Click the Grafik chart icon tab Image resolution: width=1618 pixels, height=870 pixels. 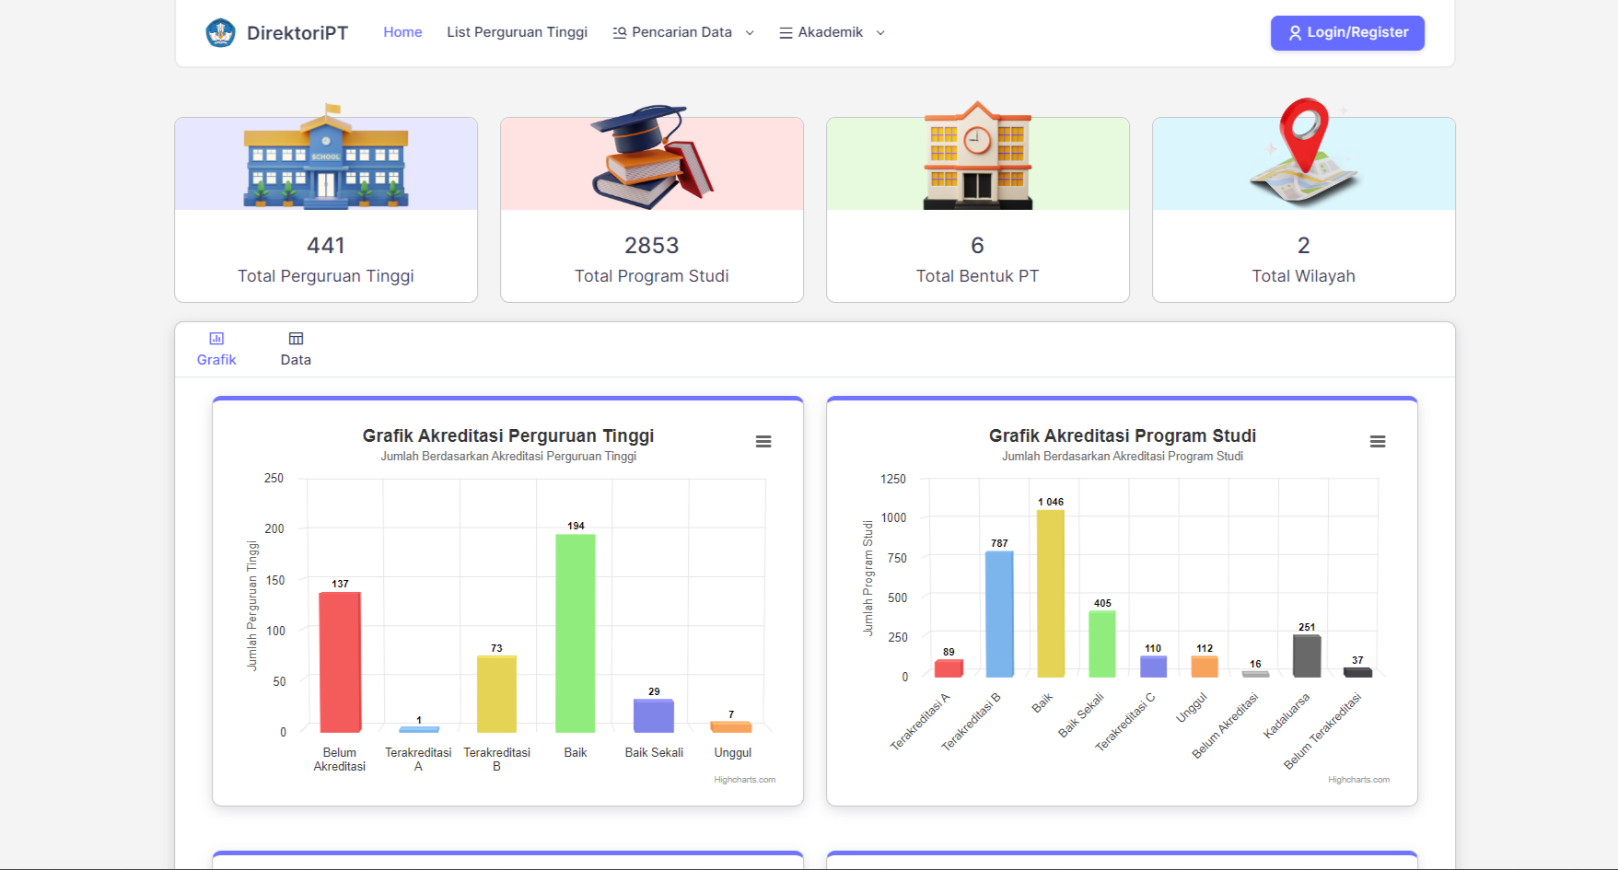[x=216, y=349]
